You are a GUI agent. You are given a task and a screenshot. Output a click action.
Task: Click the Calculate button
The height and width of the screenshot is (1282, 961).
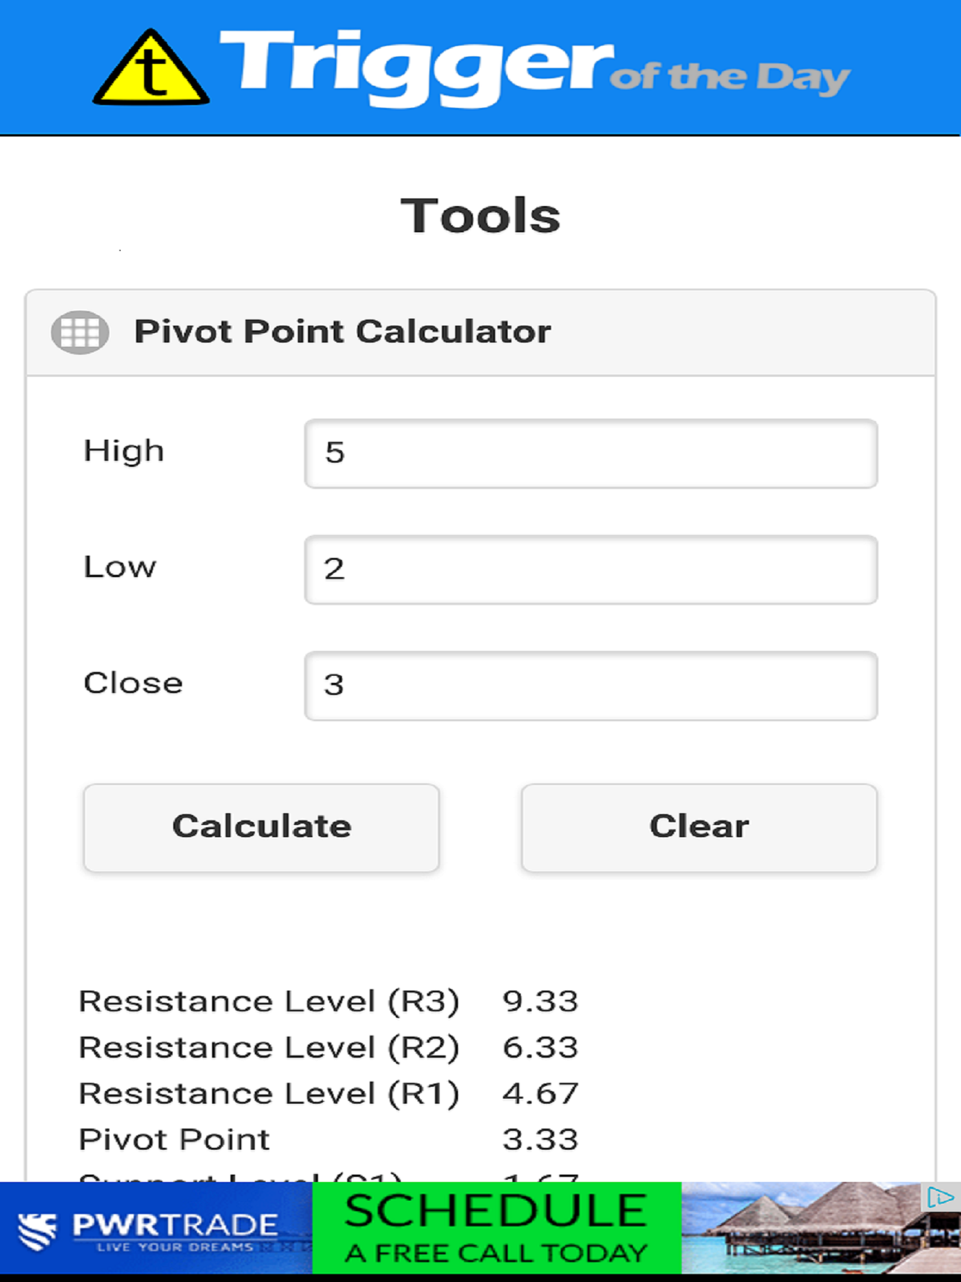(x=261, y=828)
